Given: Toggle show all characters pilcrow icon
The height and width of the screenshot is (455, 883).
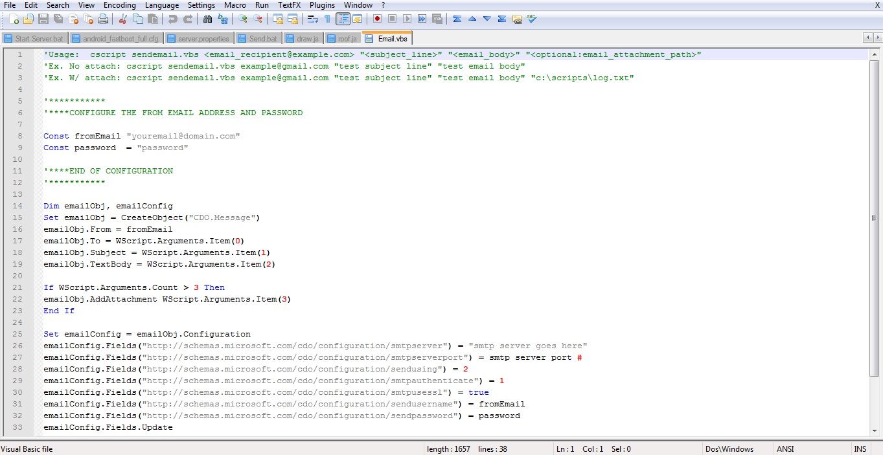Looking at the screenshot, I should 327,19.
